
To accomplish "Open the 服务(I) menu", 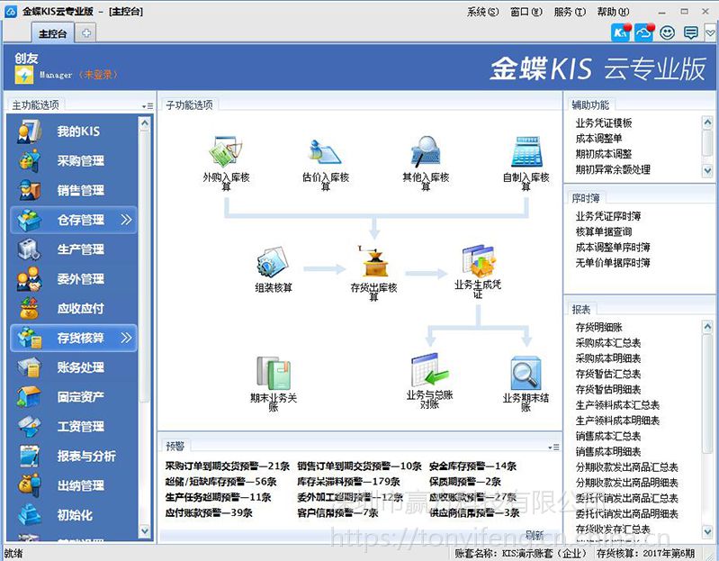I will point(570,12).
